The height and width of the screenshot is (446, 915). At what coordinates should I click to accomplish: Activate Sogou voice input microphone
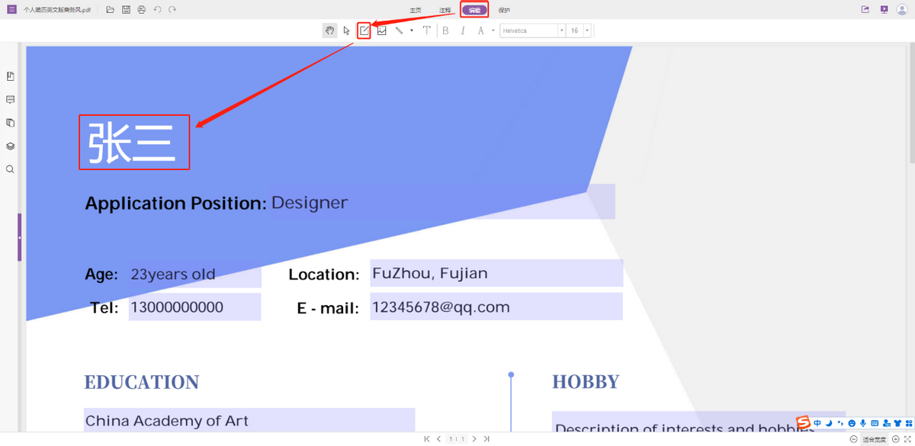(x=863, y=423)
